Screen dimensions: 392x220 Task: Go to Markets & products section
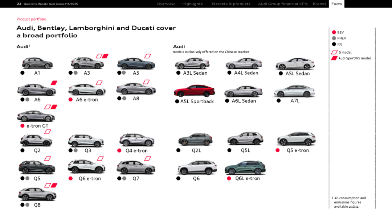[x=231, y=4]
